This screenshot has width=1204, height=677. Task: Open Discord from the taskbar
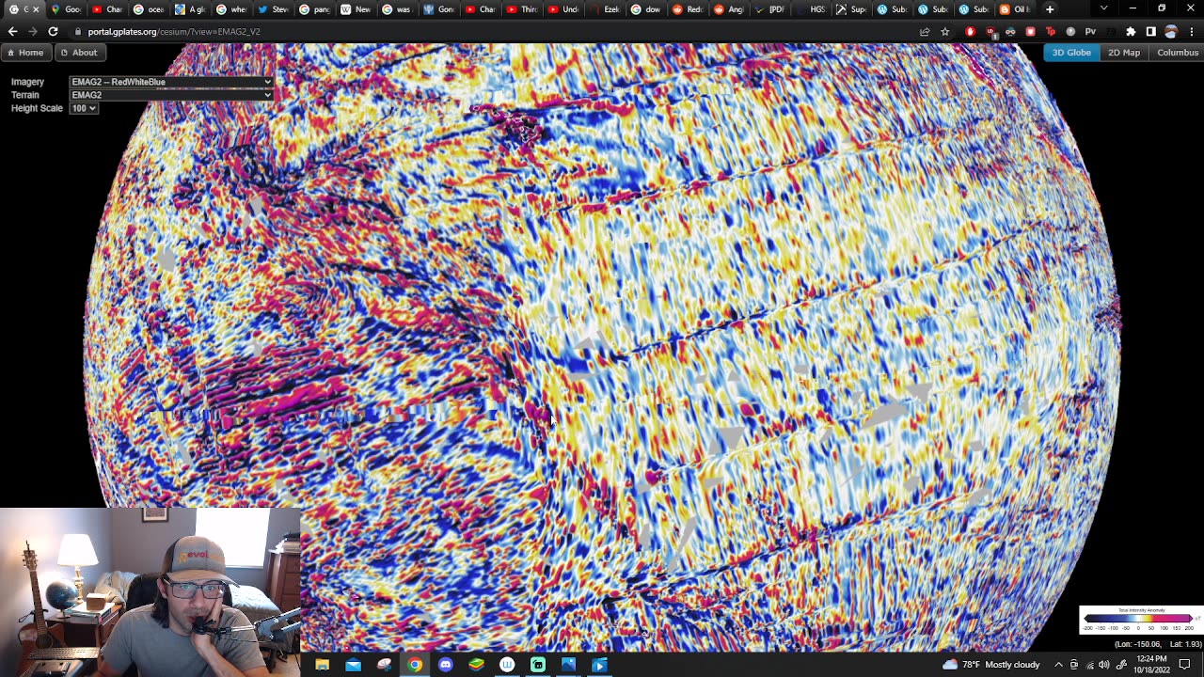point(446,665)
